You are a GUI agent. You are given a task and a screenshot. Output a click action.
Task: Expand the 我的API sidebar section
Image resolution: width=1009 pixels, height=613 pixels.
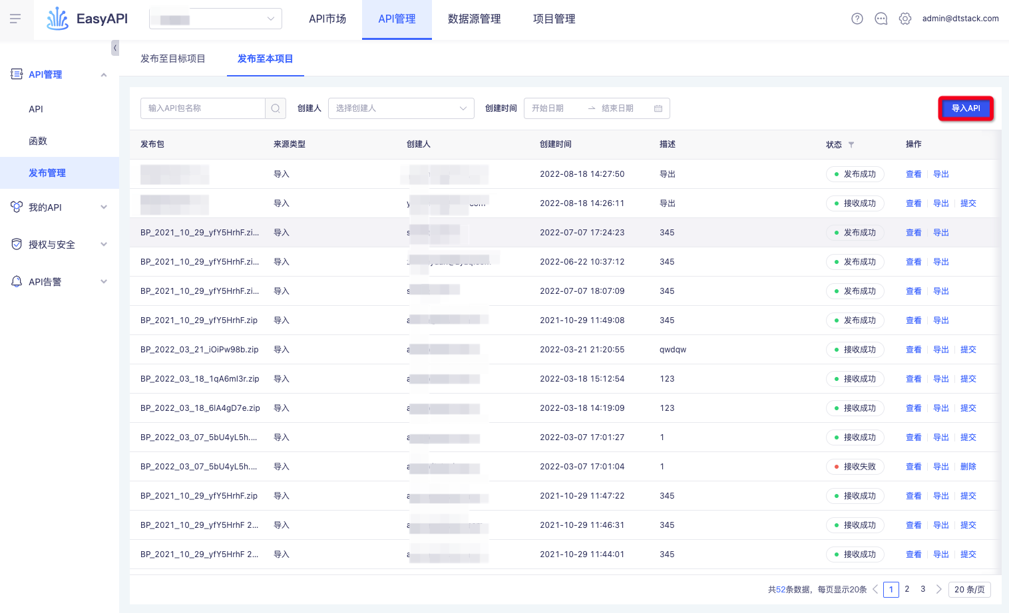(104, 207)
